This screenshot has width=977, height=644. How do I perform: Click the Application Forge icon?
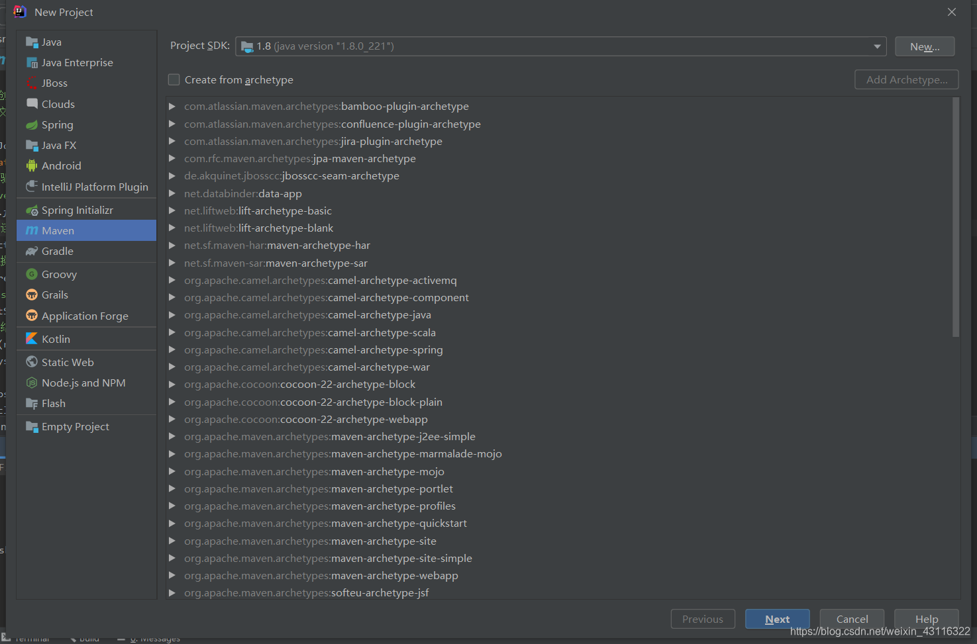pyautogui.click(x=32, y=316)
